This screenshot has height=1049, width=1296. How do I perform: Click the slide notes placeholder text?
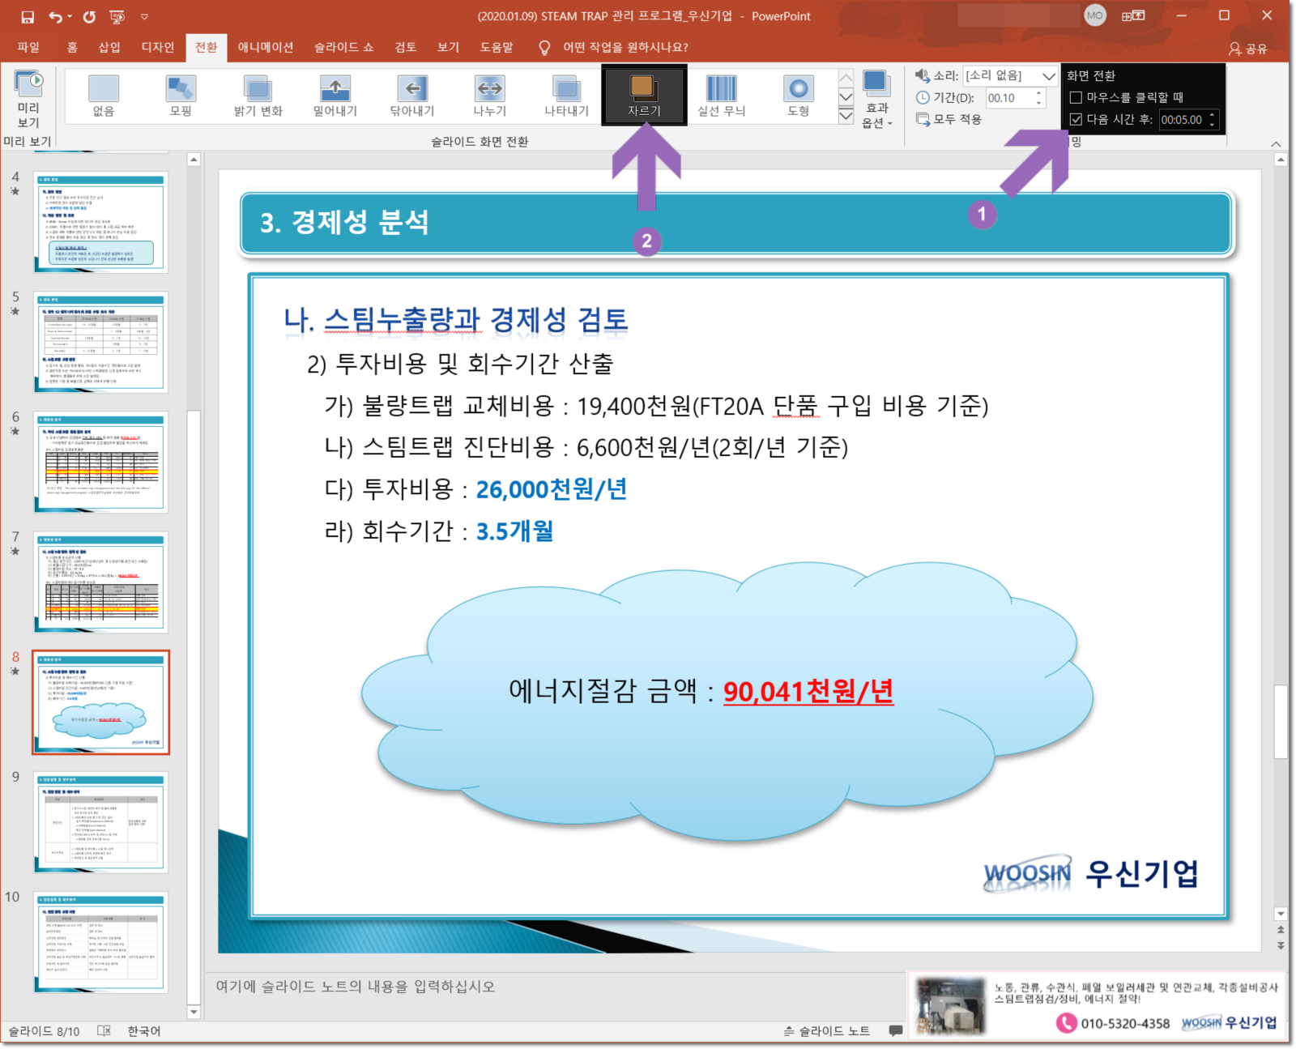click(355, 987)
